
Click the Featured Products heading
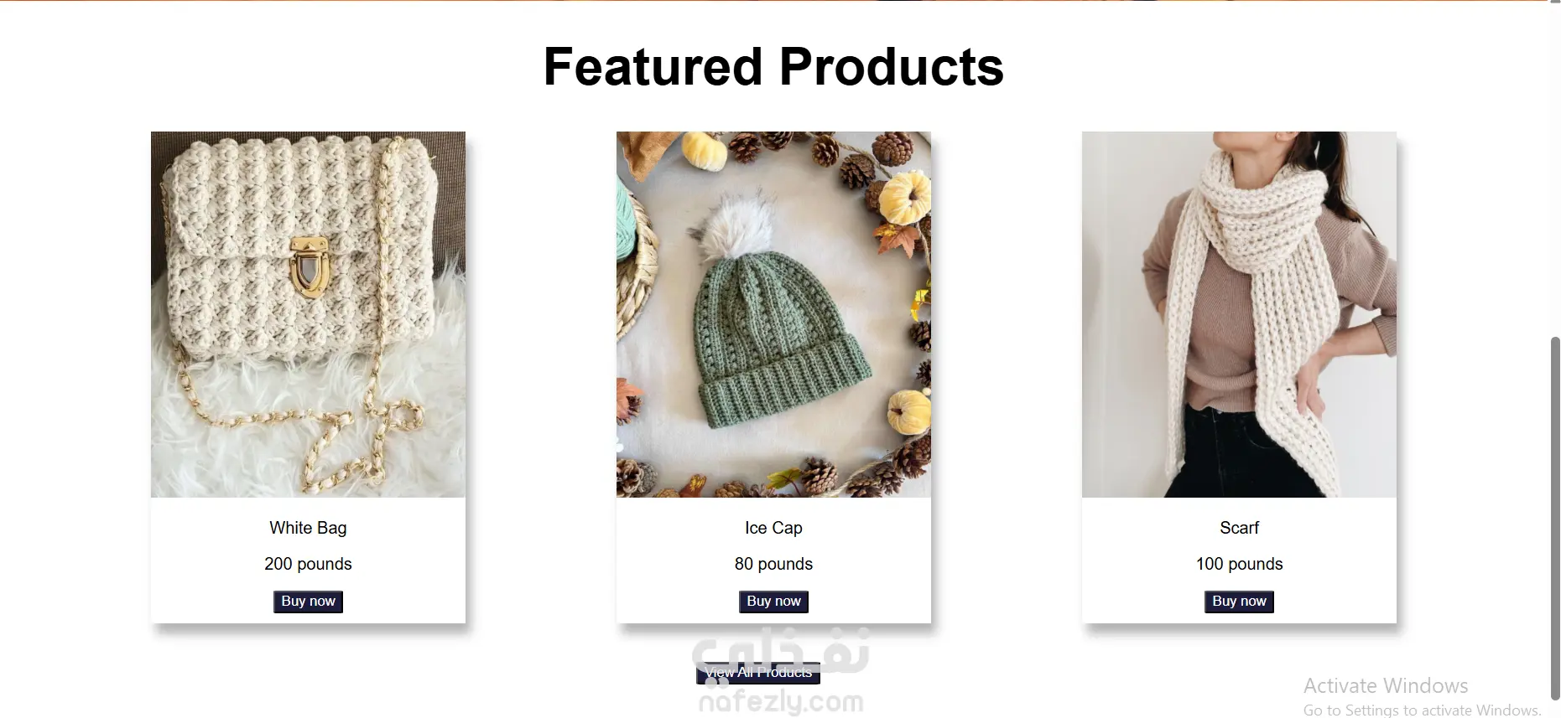773,66
